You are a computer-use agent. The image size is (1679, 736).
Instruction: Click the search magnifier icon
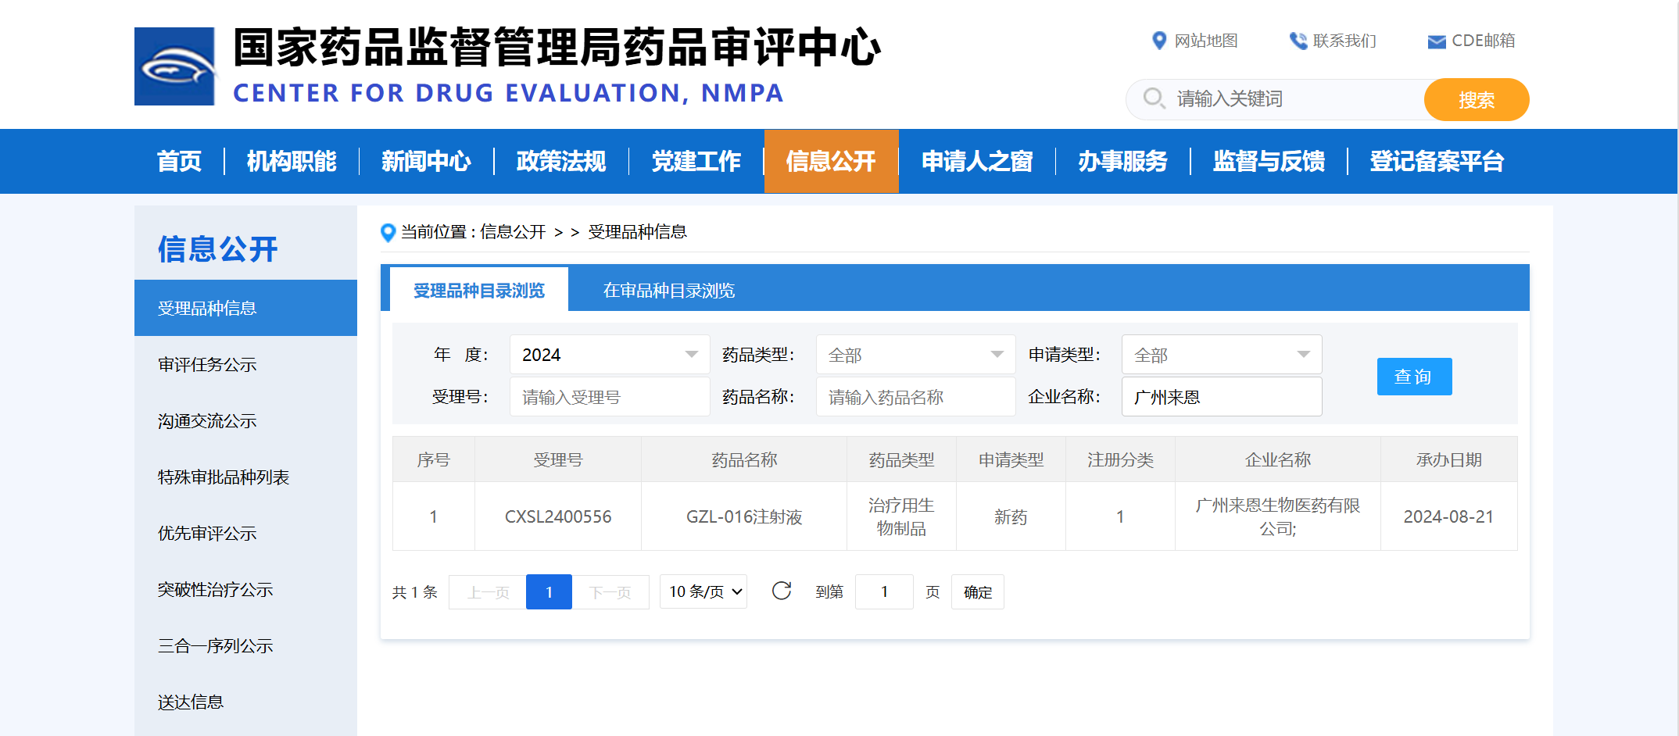(1154, 98)
